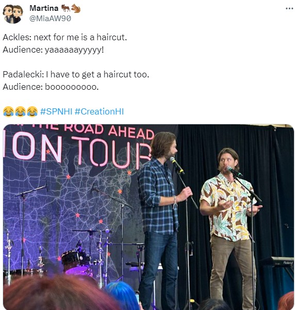The height and width of the screenshot is (310, 295).
Task: Click Martina's cartoon profile avatar
Action: coord(13,14)
